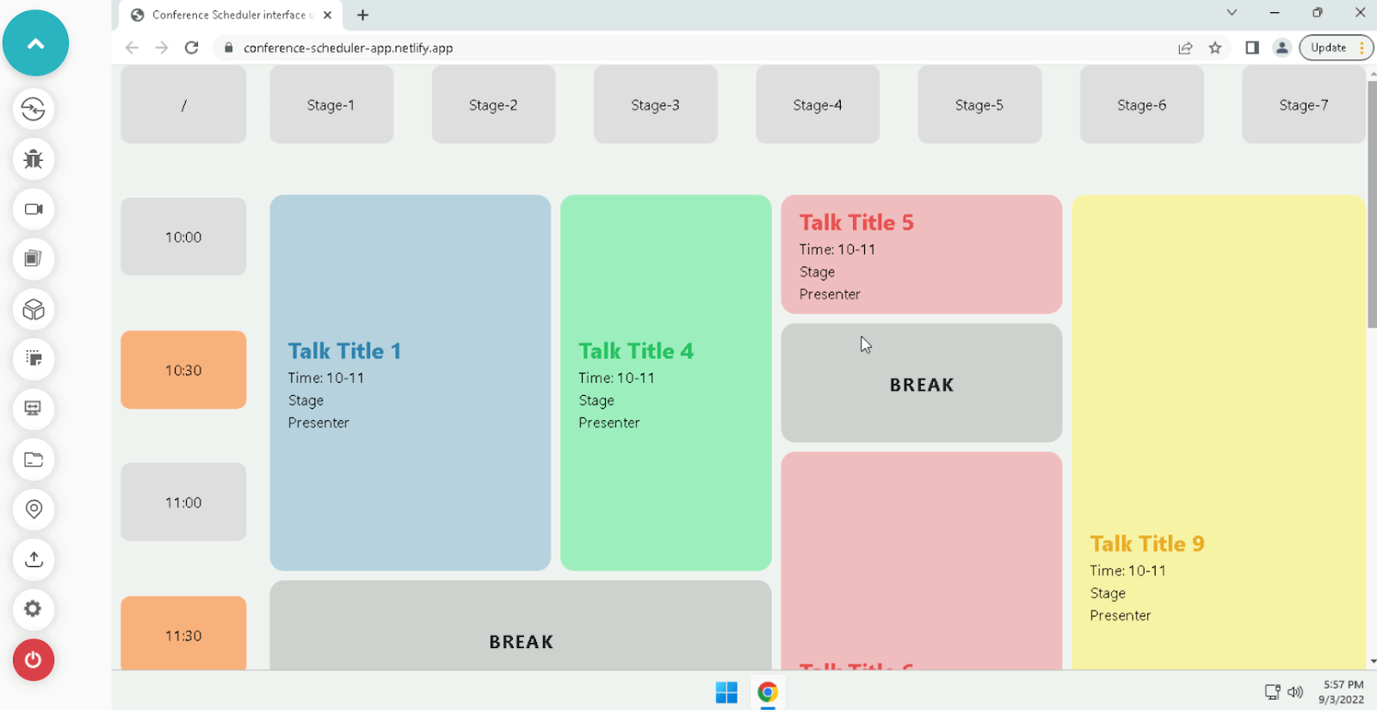Click the slash corner header cell
Viewport: 1377px width, 710px height.
click(183, 105)
